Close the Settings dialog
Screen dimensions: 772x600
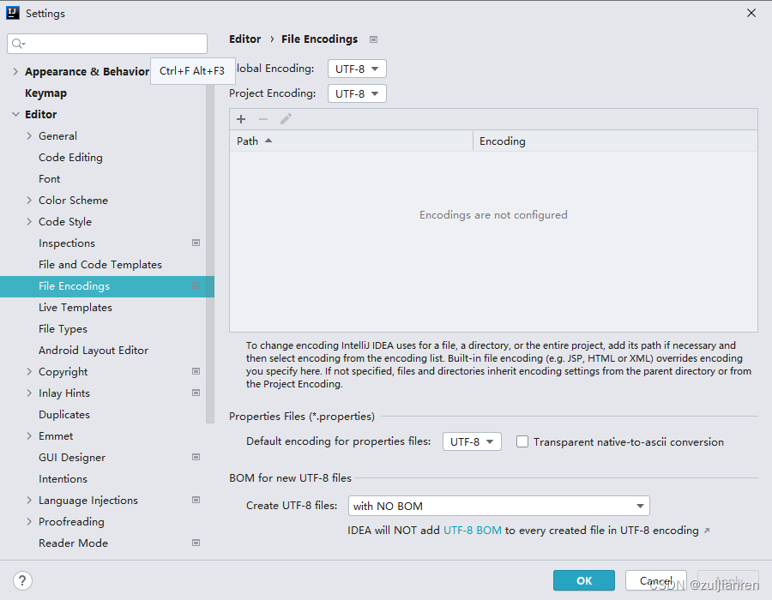point(751,13)
